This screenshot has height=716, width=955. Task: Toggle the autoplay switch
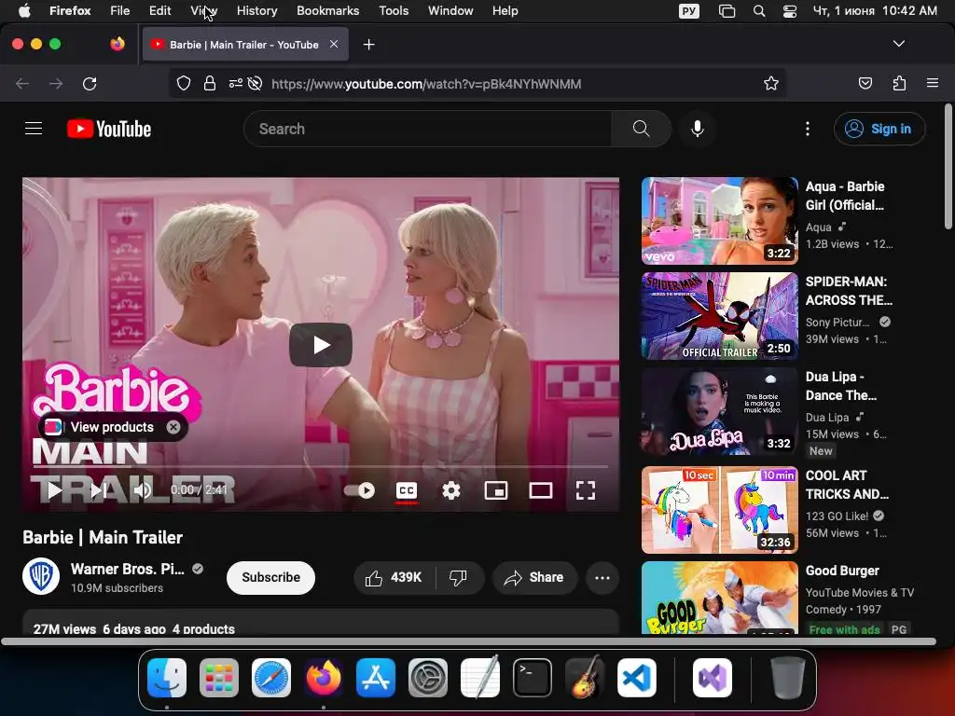(x=359, y=490)
